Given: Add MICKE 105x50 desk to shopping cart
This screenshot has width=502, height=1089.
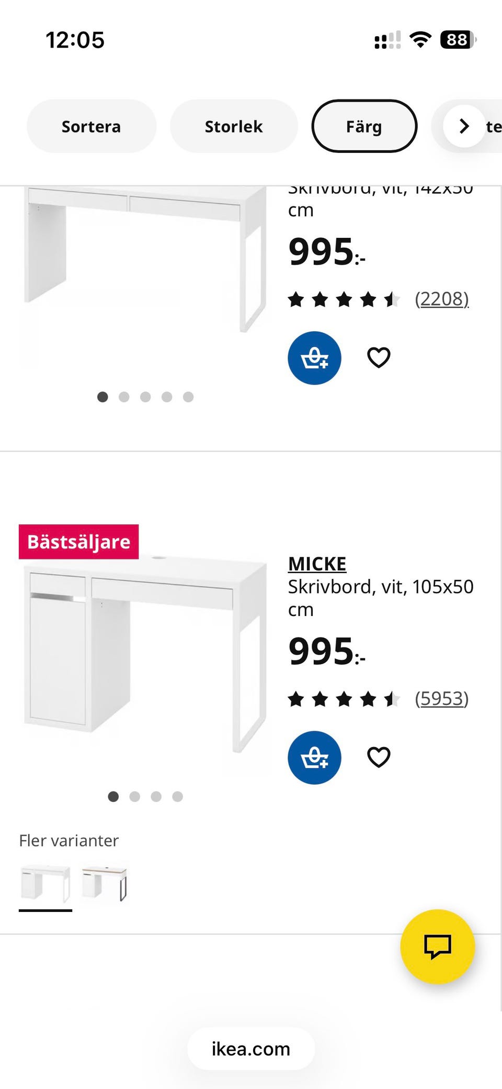Looking at the screenshot, I should pyautogui.click(x=314, y=757).
